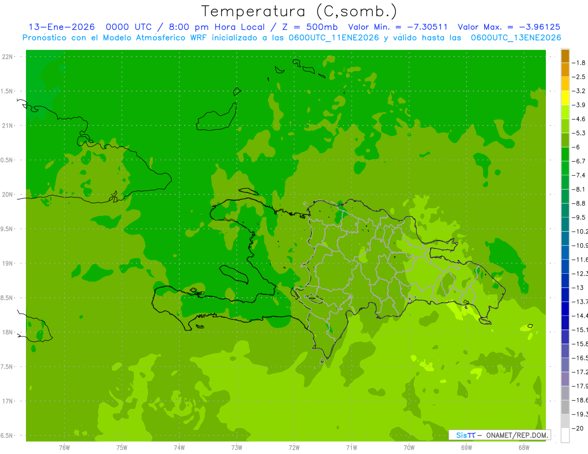Click the 'Valor Min. = -7.30511' text
Viewport: 588px width, 454px height.
(x=397, y=27)
